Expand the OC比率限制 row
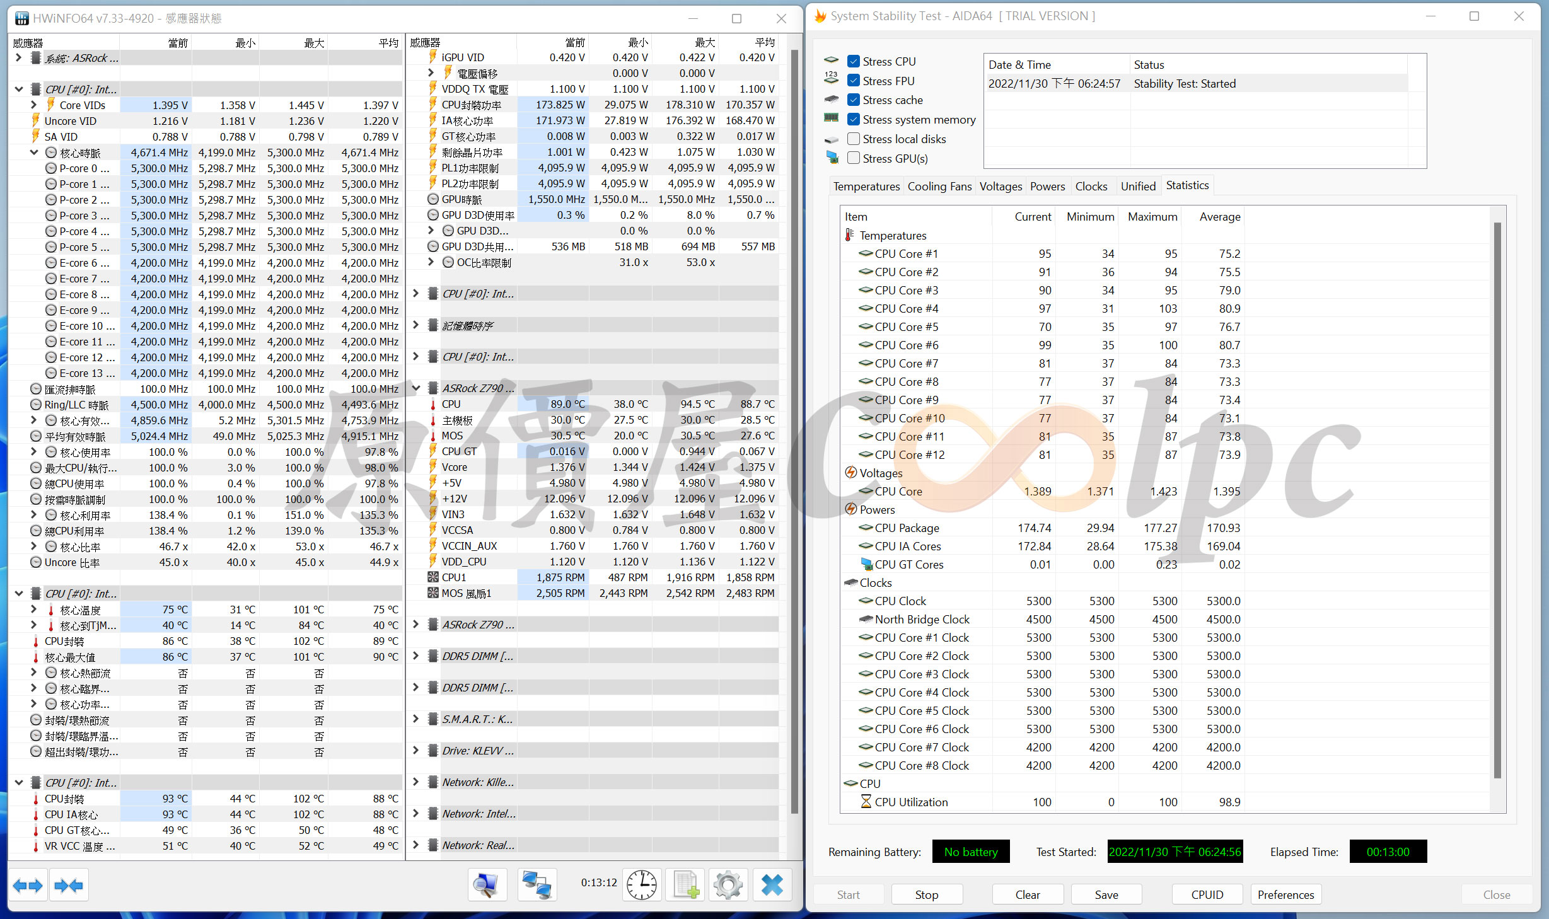The height and width of the screenshot is (919, 1549). pos(431,262)
